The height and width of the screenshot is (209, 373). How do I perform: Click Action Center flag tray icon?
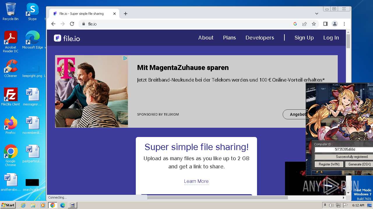pos(346,205)
